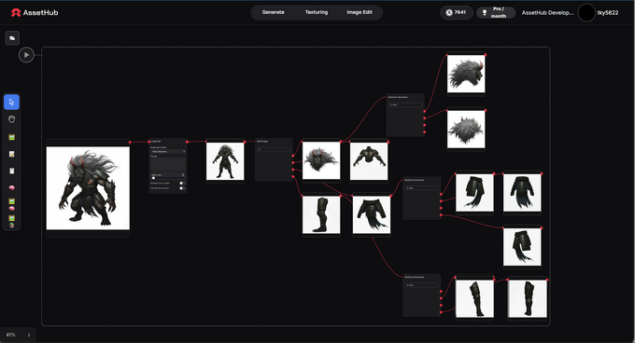Click the Split Images input field
The width and height of the screenshot is (635, 343).
(275, 149)
